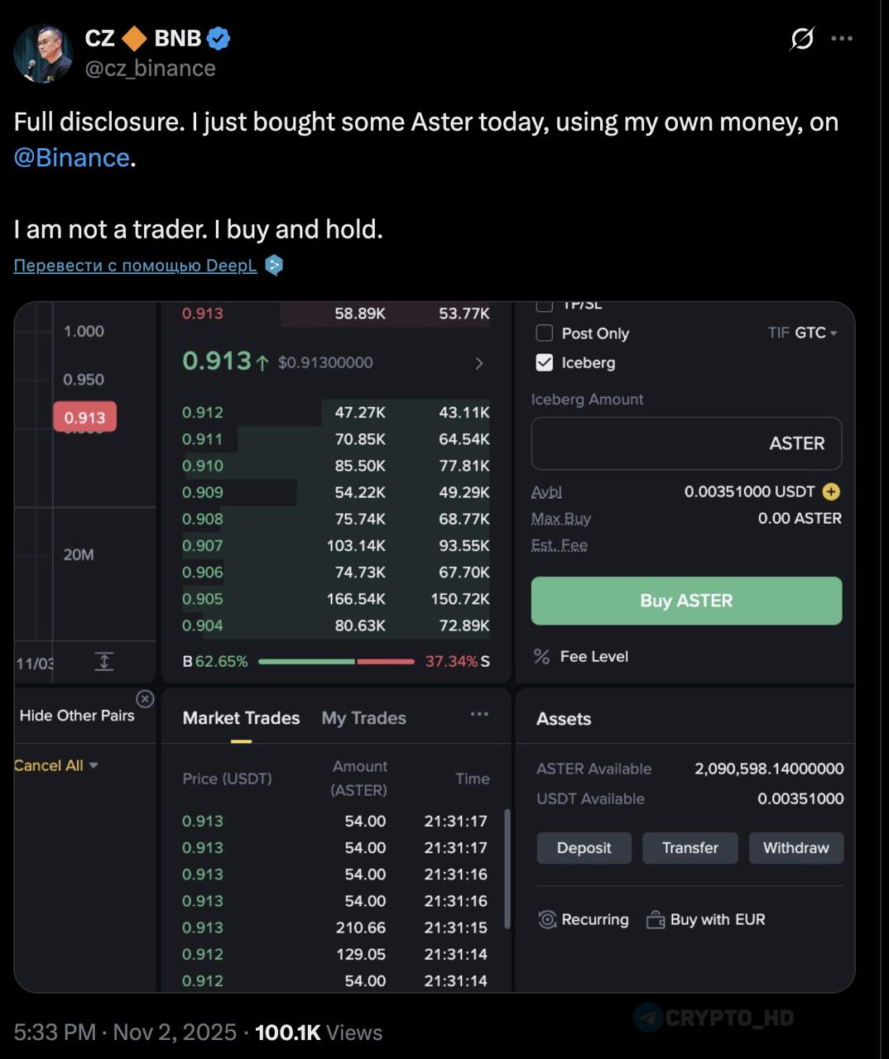Switch to the My Trades tab
The image size is (889, 1059).
(x=363, y=718)
